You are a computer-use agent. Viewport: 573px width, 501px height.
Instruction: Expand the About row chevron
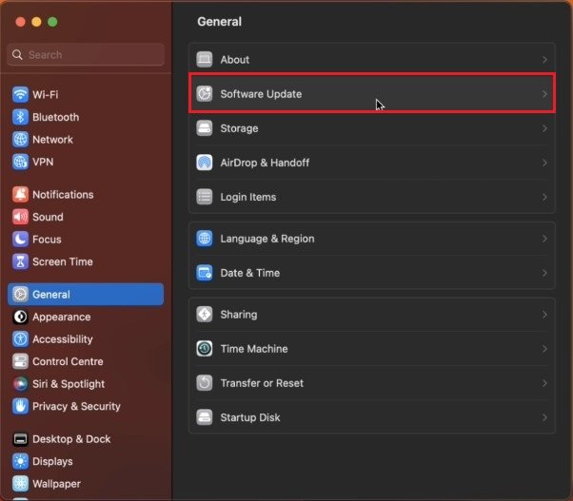coord(544,60)
